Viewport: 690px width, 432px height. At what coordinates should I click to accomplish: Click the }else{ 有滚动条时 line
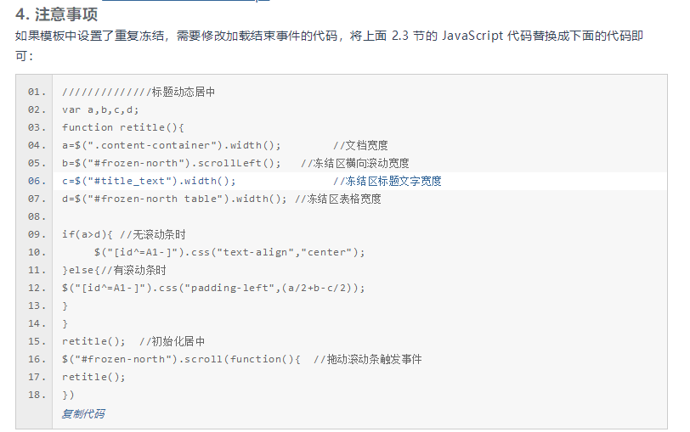114,270
